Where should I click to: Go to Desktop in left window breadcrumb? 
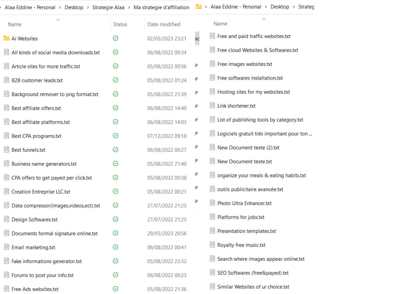tap(74, 7)
